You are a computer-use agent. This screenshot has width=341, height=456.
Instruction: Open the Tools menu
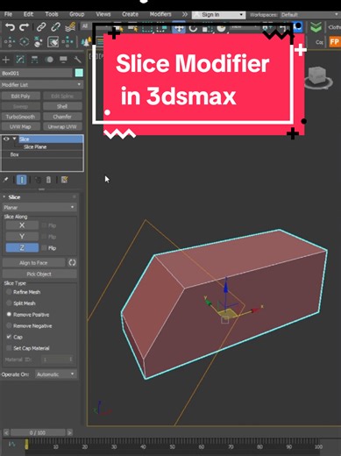pyautogui.click(x=52, y=14)
